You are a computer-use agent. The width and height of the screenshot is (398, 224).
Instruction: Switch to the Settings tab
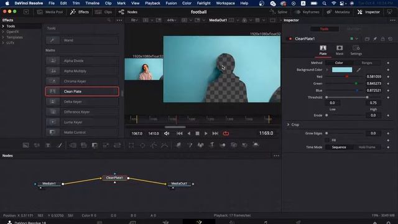(x=356, y=50)
